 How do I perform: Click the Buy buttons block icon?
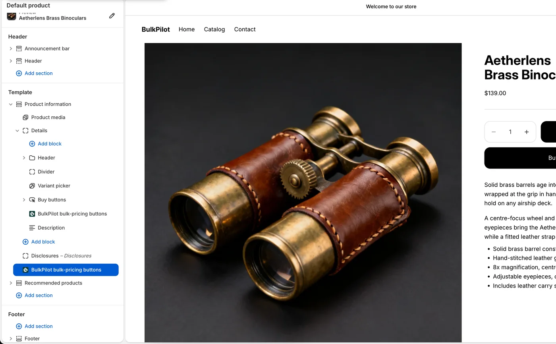32,200
